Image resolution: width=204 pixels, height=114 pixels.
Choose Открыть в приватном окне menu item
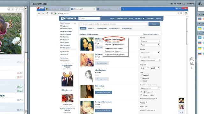pyautogui.click(x=114, y=45)
